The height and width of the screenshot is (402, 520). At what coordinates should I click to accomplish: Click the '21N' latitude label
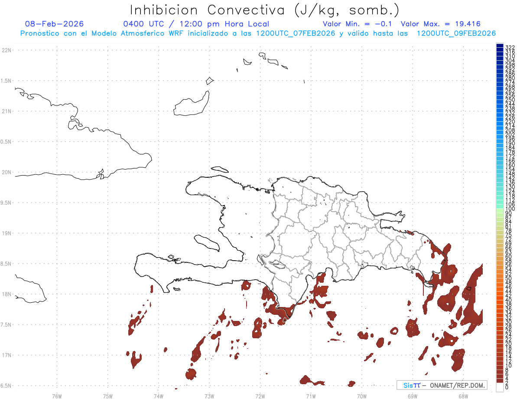point(6,111)
